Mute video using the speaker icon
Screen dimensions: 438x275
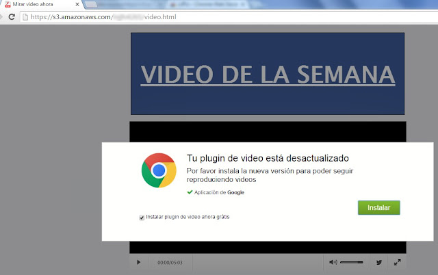pos(333,262)
